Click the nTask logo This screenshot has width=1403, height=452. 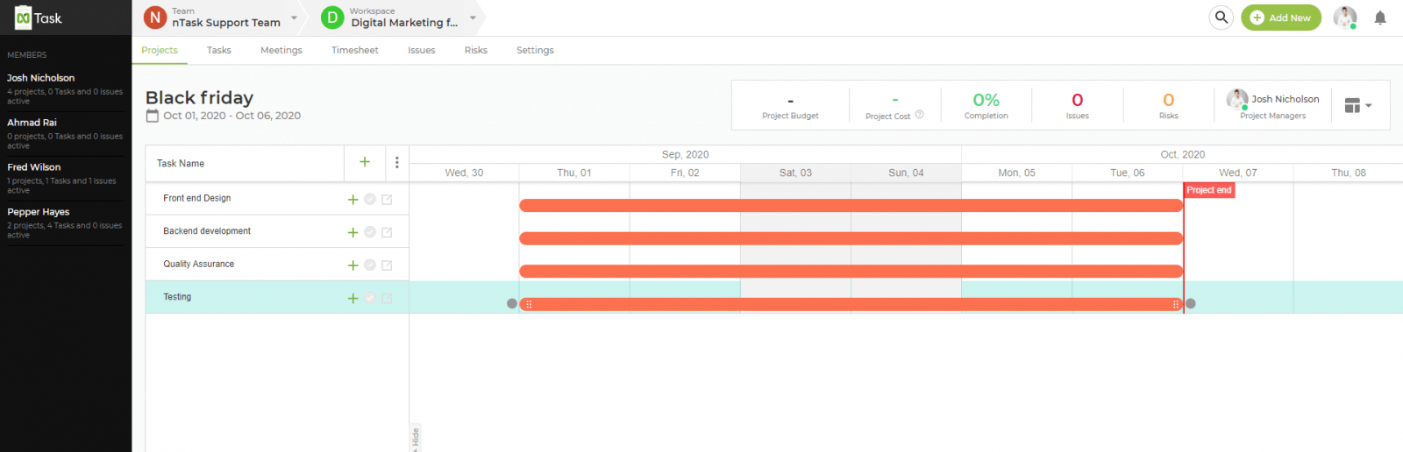coord(39,18)
